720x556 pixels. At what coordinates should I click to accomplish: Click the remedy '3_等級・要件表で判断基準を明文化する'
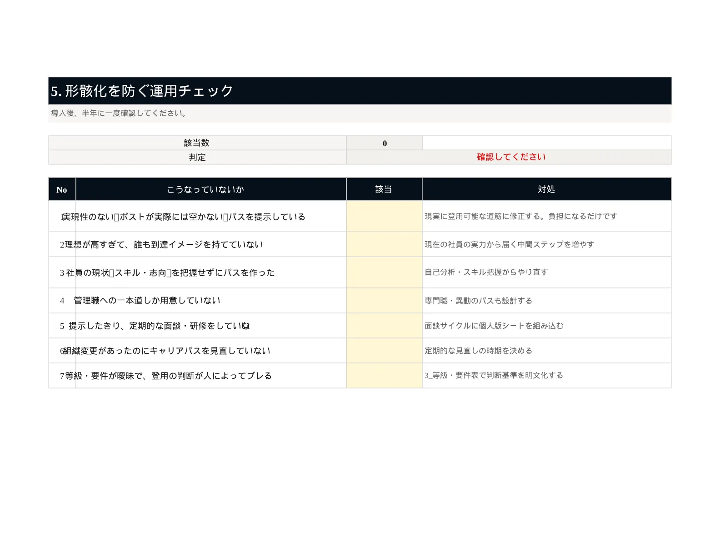tap(494, 375)
